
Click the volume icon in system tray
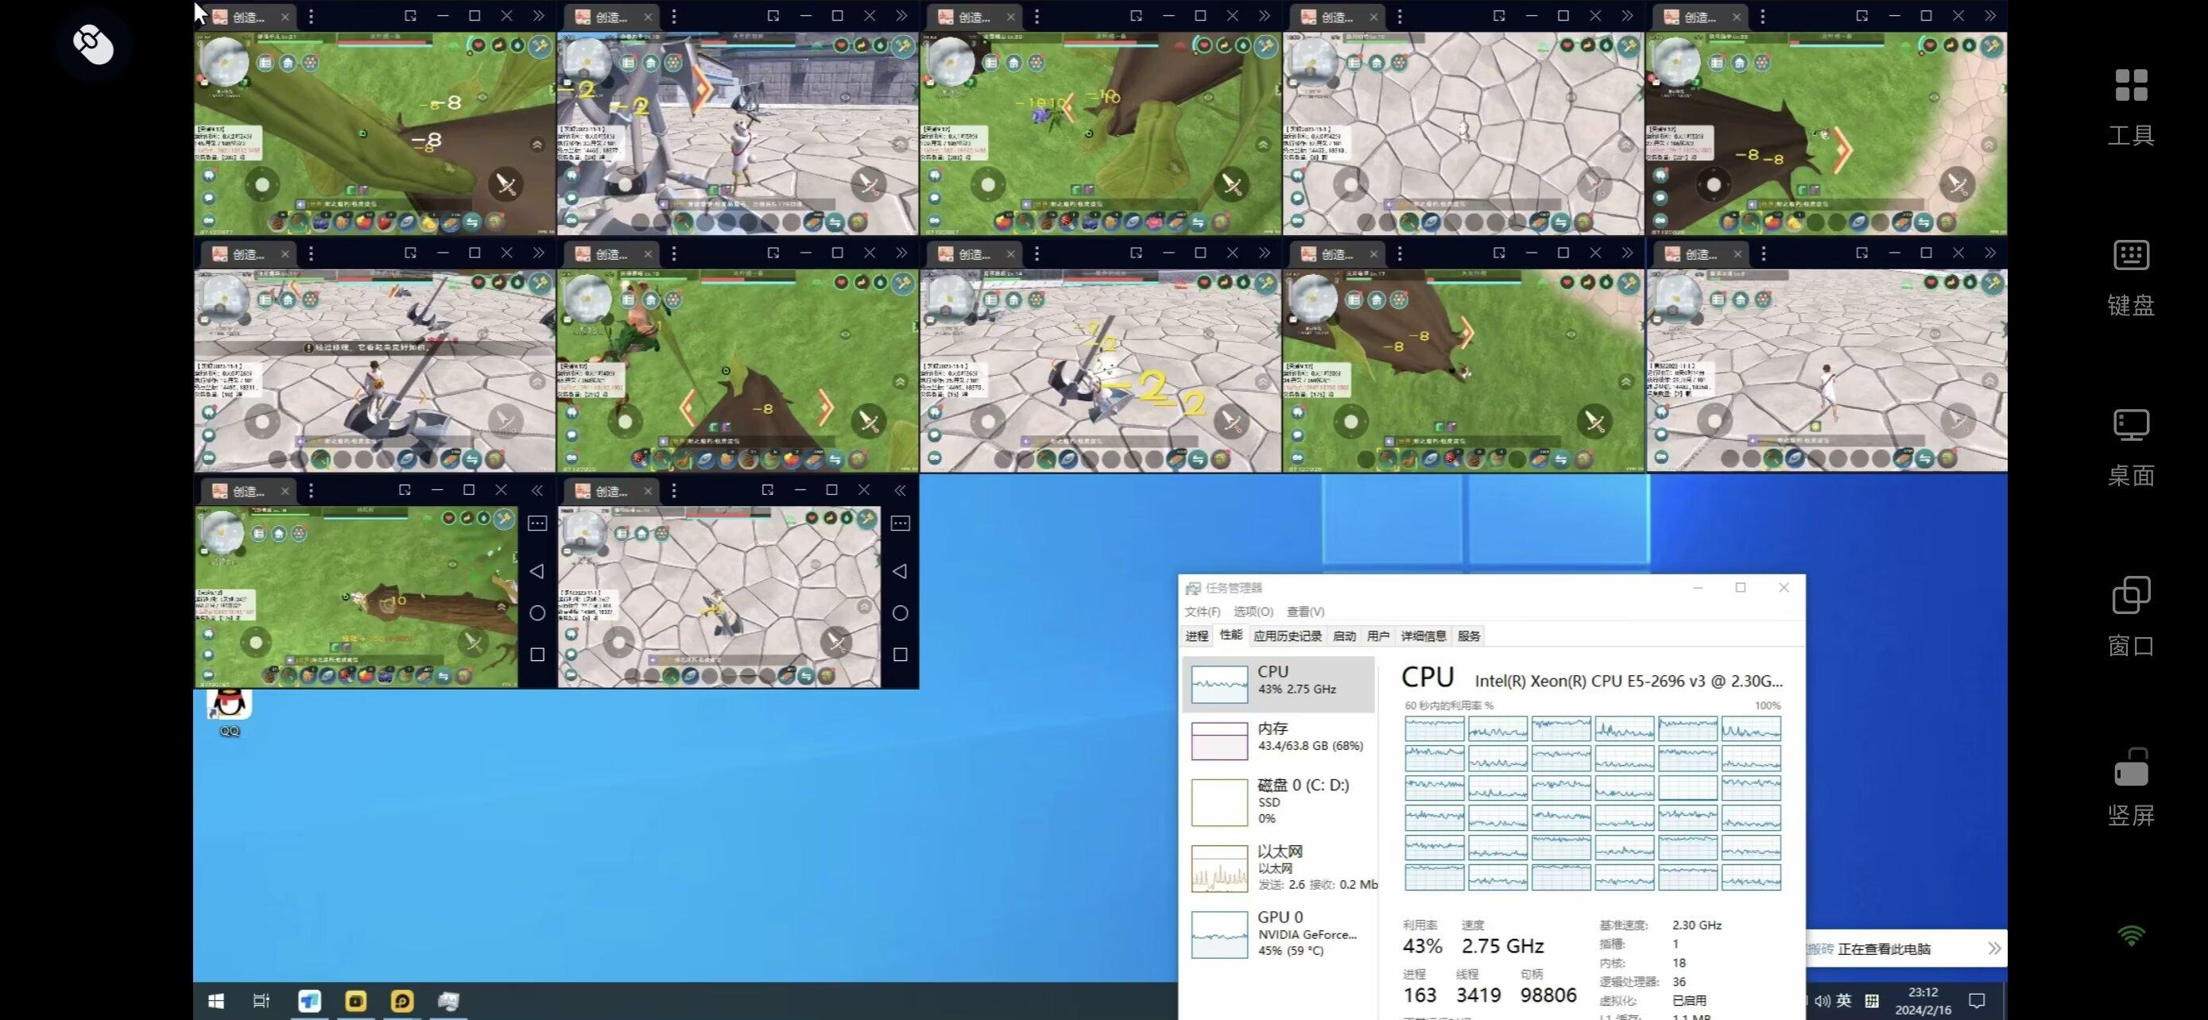pyautogui.click(x=1823, y=1000)
